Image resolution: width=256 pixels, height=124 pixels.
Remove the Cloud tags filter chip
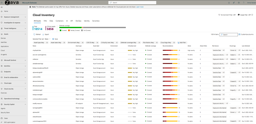pyautogui.click(x=174, y=42)
